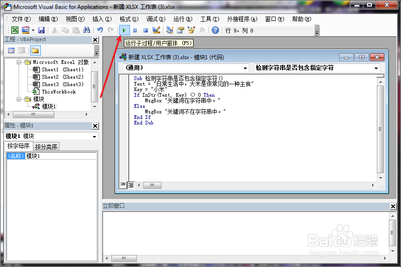The height and width of the screenshot is (267, 401).
Task: Click toolbar options overflow arrow
Action: [x=317, y=31]
